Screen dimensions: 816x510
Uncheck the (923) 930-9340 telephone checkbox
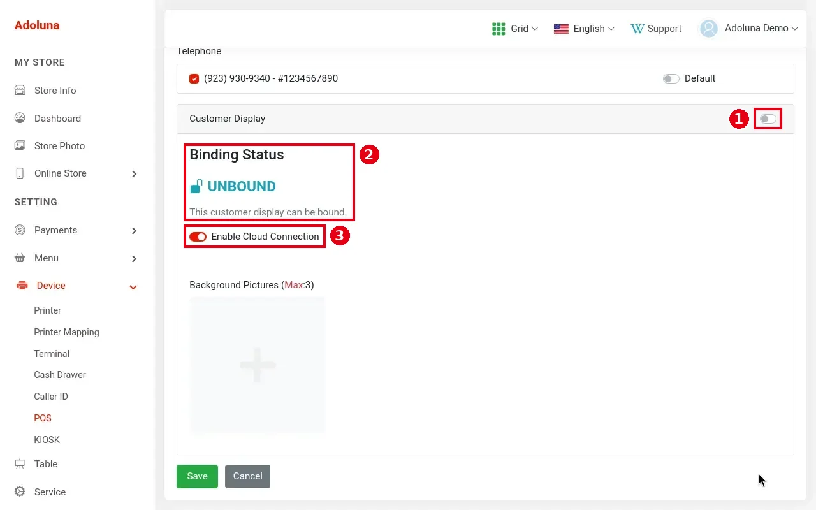(194, 78)
